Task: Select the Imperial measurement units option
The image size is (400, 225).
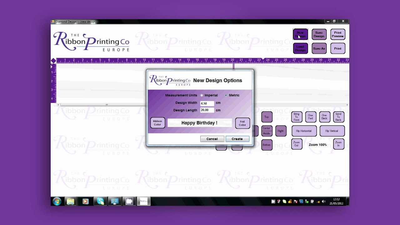Action: pos(202,95)
